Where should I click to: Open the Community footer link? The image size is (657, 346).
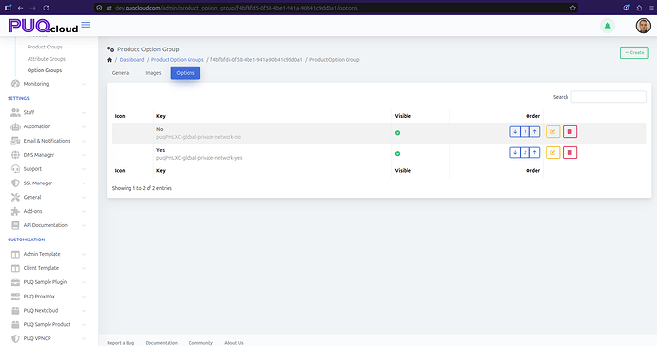pos(201,343)
